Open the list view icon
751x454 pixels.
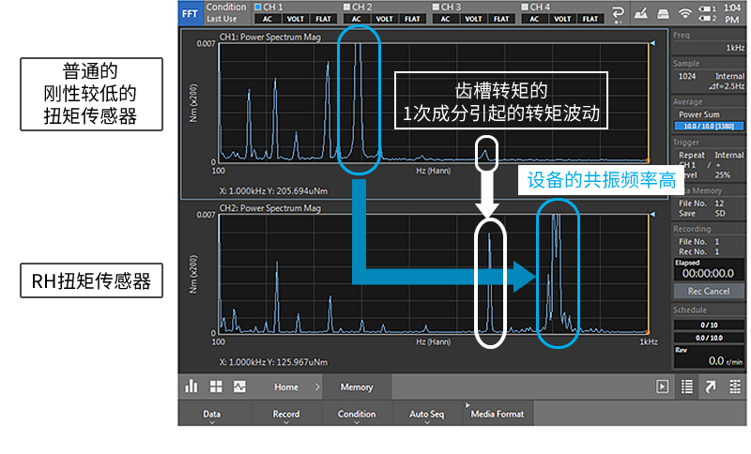click(687, 386)
